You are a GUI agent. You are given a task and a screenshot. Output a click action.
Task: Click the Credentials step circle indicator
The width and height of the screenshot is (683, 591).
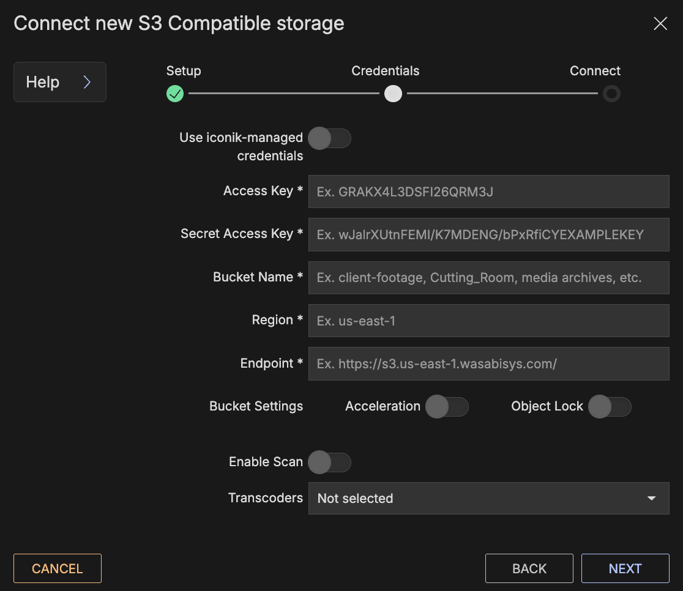point(393,94)
